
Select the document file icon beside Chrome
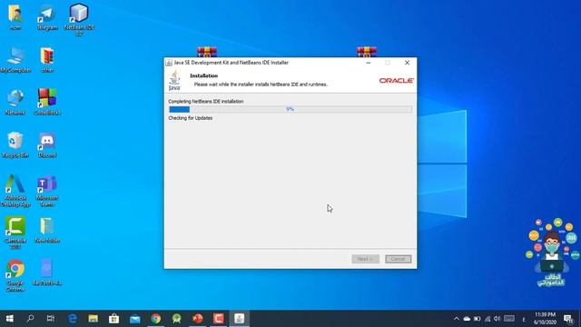click(x=47, y=272)
